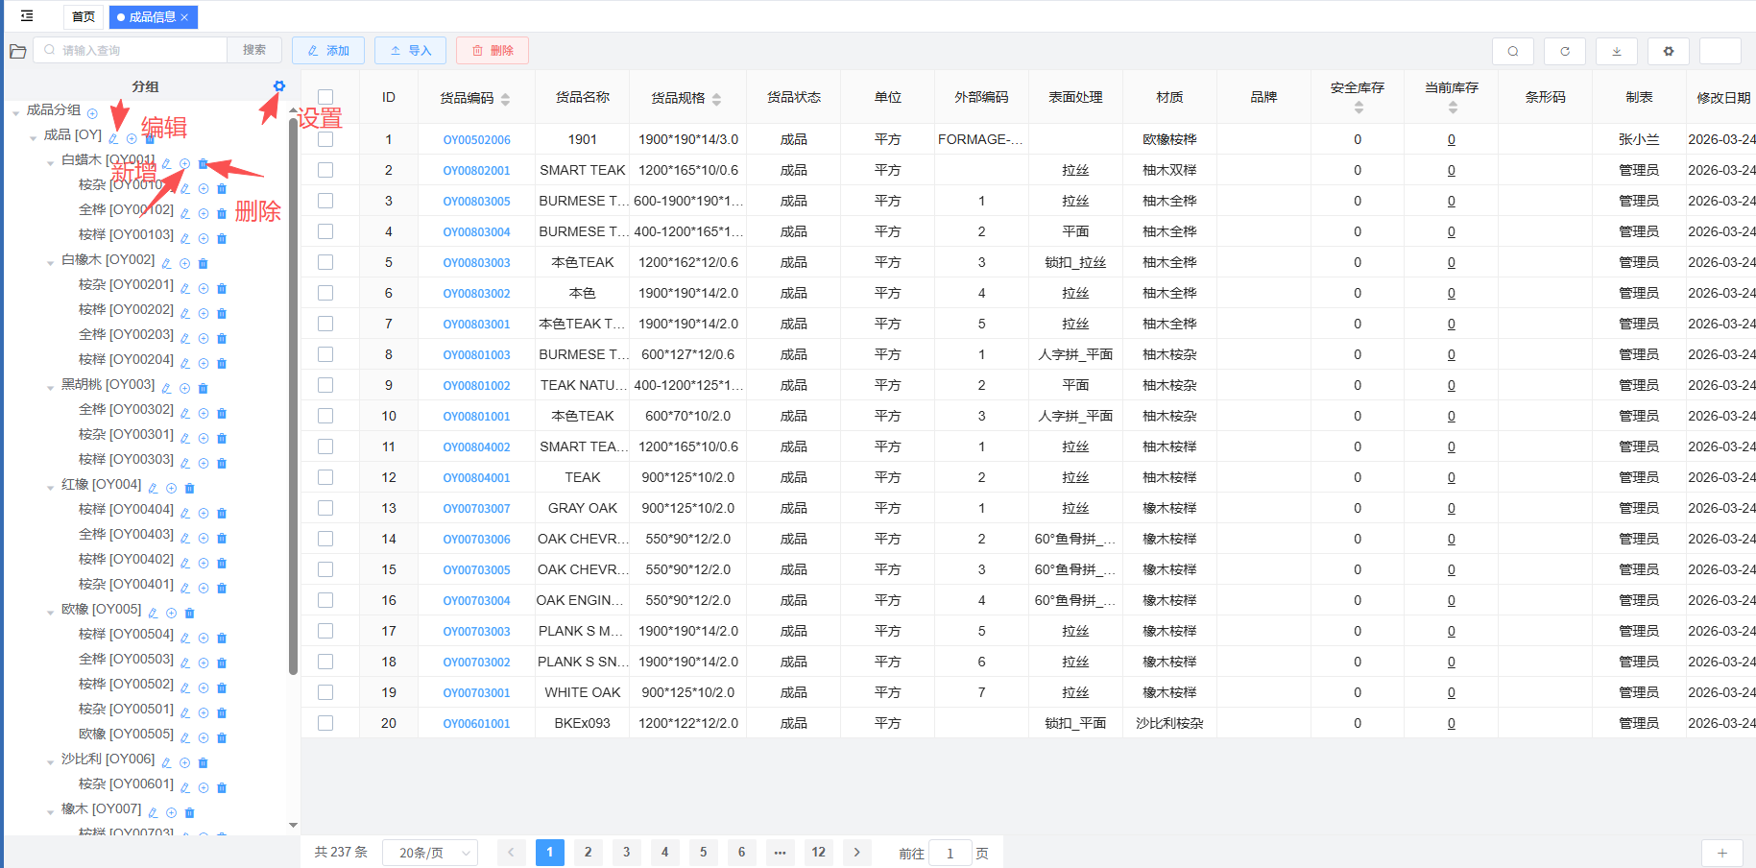
Task: Go to page 4 in pagination
Action: click(x=664, y=852)
